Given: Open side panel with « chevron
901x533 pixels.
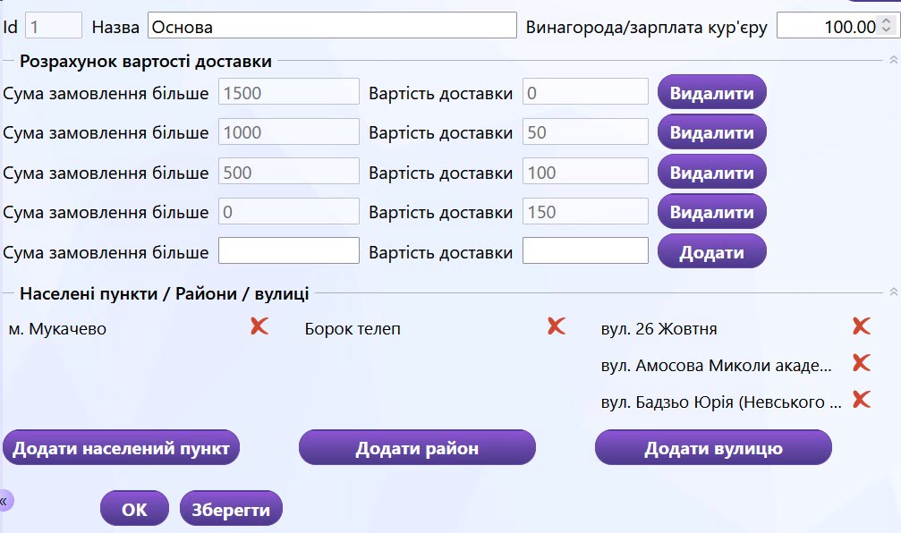Looking at the screenshot, I should pyautogui.click(x=4, y=501).
